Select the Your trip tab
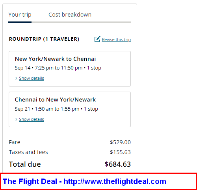The height and width of the screenshot is (190, 197). click(20, 15)
